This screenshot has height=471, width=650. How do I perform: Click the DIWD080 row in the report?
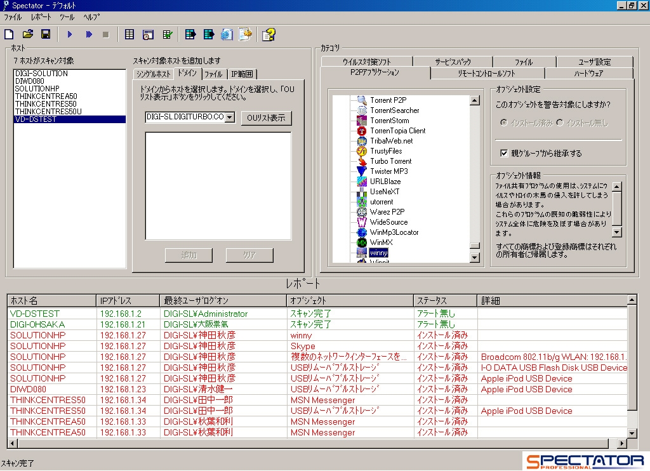pos(317,389)
